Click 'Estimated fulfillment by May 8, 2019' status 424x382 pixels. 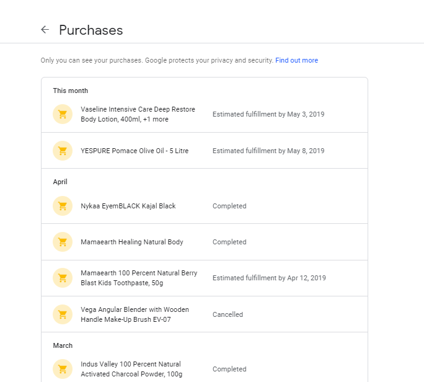268,151
